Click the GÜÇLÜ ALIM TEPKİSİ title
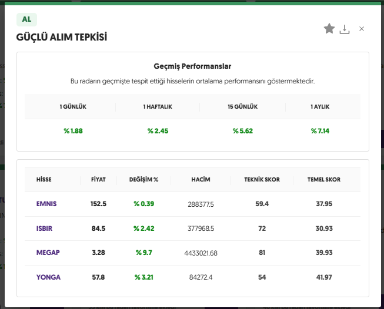Image resolution: width=384 pixels, height=309 pixels. tap(62, 37)
